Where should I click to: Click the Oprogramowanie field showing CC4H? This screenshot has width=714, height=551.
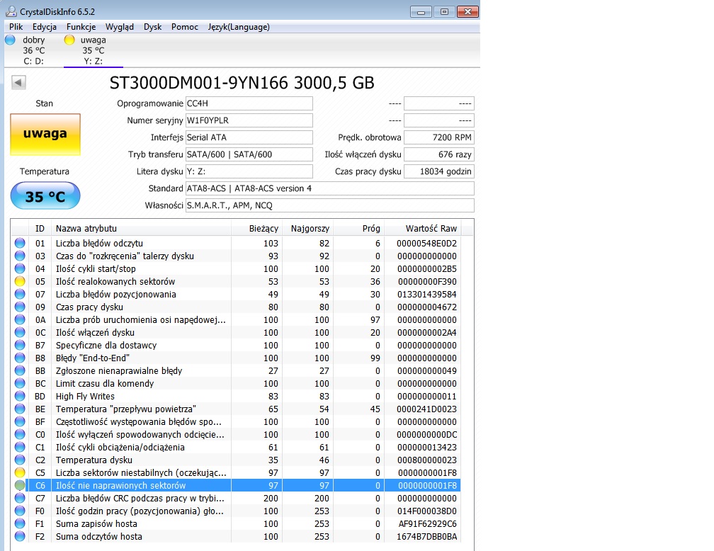pos(249,103)
